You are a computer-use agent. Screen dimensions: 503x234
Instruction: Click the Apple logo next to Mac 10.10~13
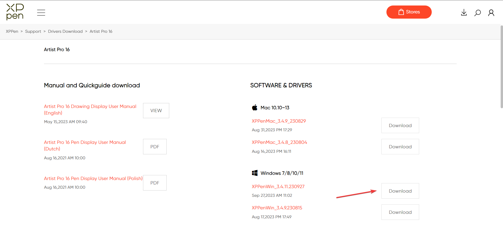[255, 107]
